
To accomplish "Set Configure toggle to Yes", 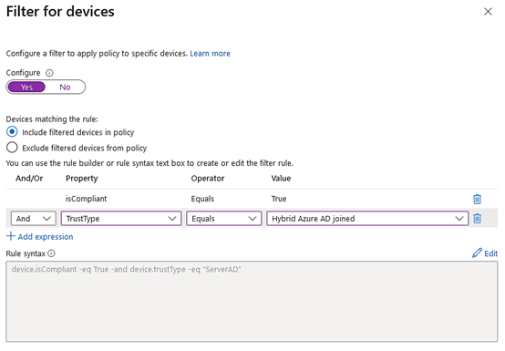I will (26, 87).
